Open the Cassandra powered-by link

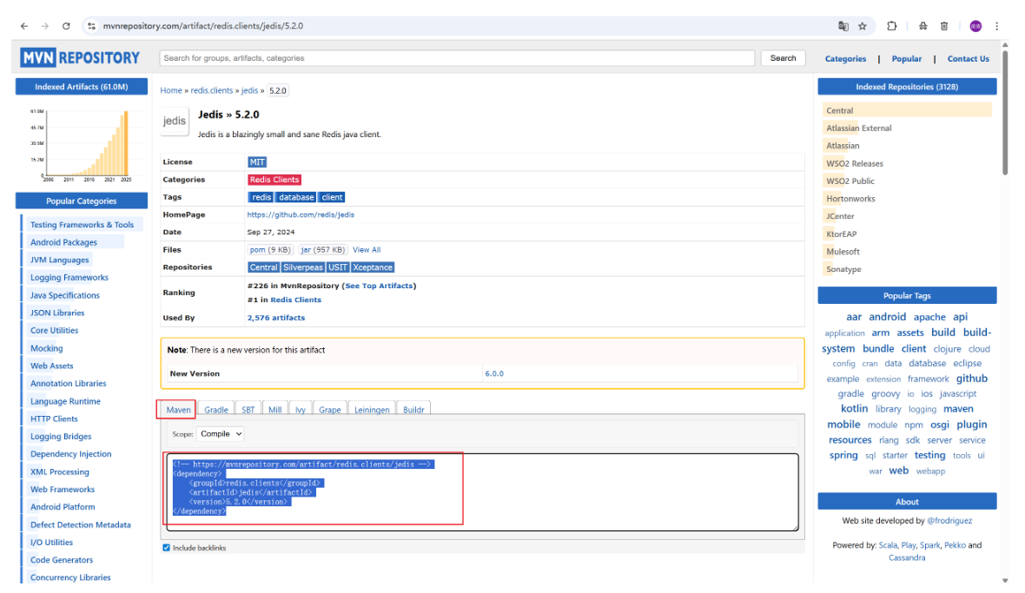(907, 557)
